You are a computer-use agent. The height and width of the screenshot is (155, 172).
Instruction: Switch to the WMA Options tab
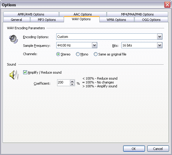click(x=116, y=20)
